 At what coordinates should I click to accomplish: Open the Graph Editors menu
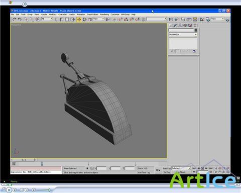[92, 15]
